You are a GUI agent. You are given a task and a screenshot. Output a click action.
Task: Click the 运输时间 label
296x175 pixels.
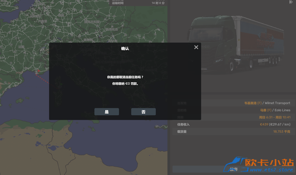point(118,3)
